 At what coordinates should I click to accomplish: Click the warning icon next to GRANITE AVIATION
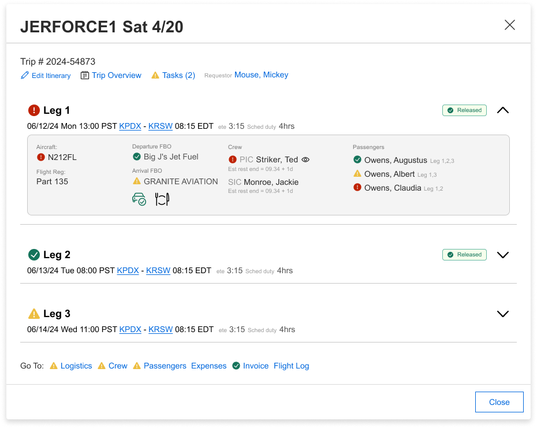137,181
